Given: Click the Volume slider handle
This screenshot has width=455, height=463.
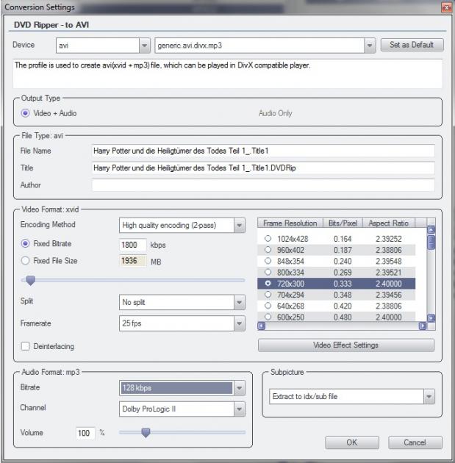Looking at the screenshot, I should pos(146,433).
